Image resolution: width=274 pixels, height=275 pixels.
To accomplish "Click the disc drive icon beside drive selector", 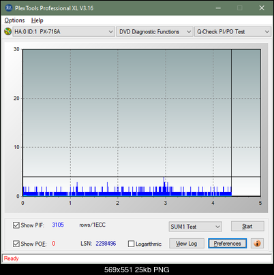I will pos(7,31).
